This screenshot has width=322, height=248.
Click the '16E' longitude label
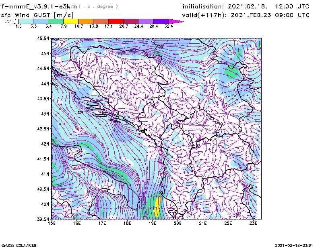coord(77,223)
